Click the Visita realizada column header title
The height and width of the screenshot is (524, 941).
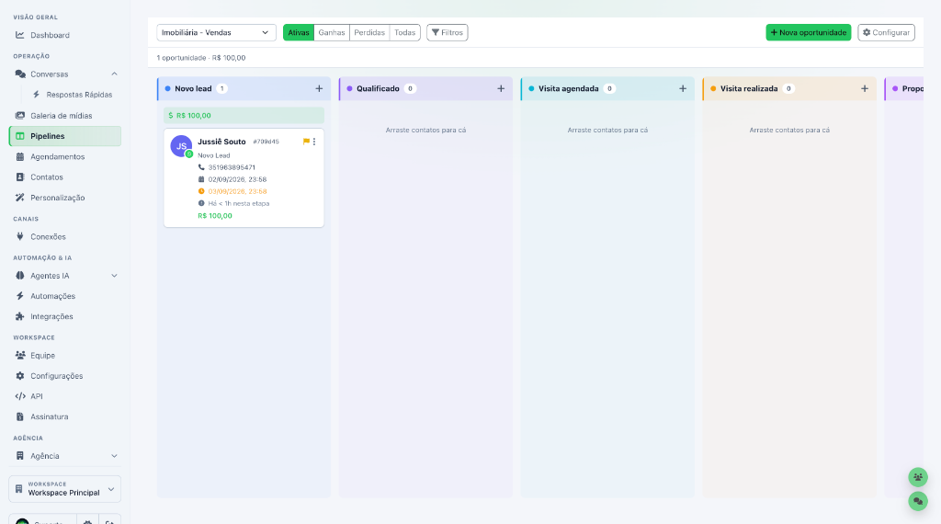pos(749,88)
